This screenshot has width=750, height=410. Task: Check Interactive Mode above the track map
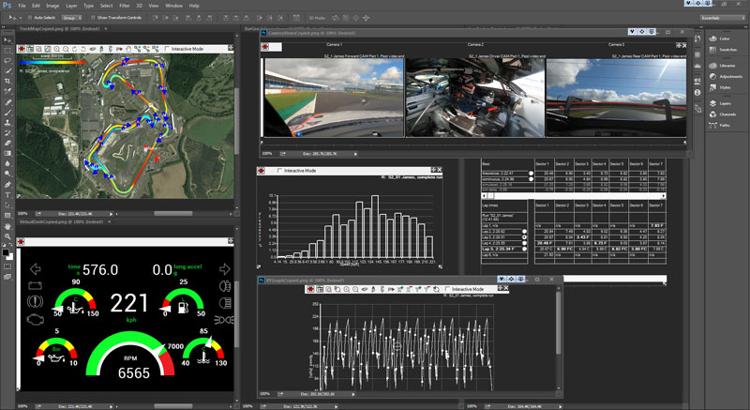[x=167, y=49]
